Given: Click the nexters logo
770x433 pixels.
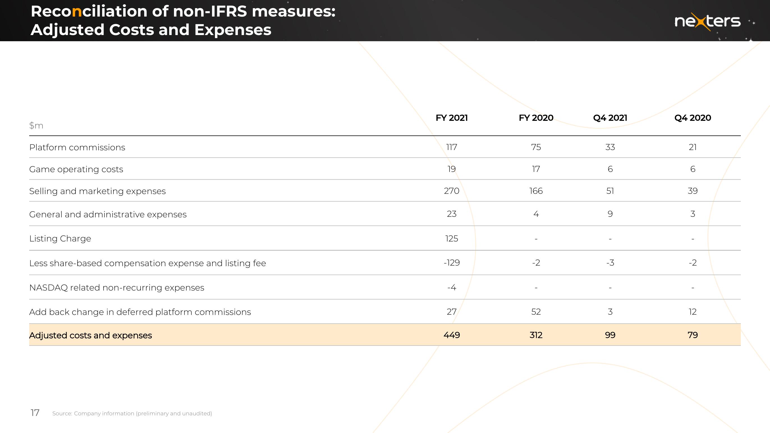Looking at the screenshot, I should coord(707,22).
